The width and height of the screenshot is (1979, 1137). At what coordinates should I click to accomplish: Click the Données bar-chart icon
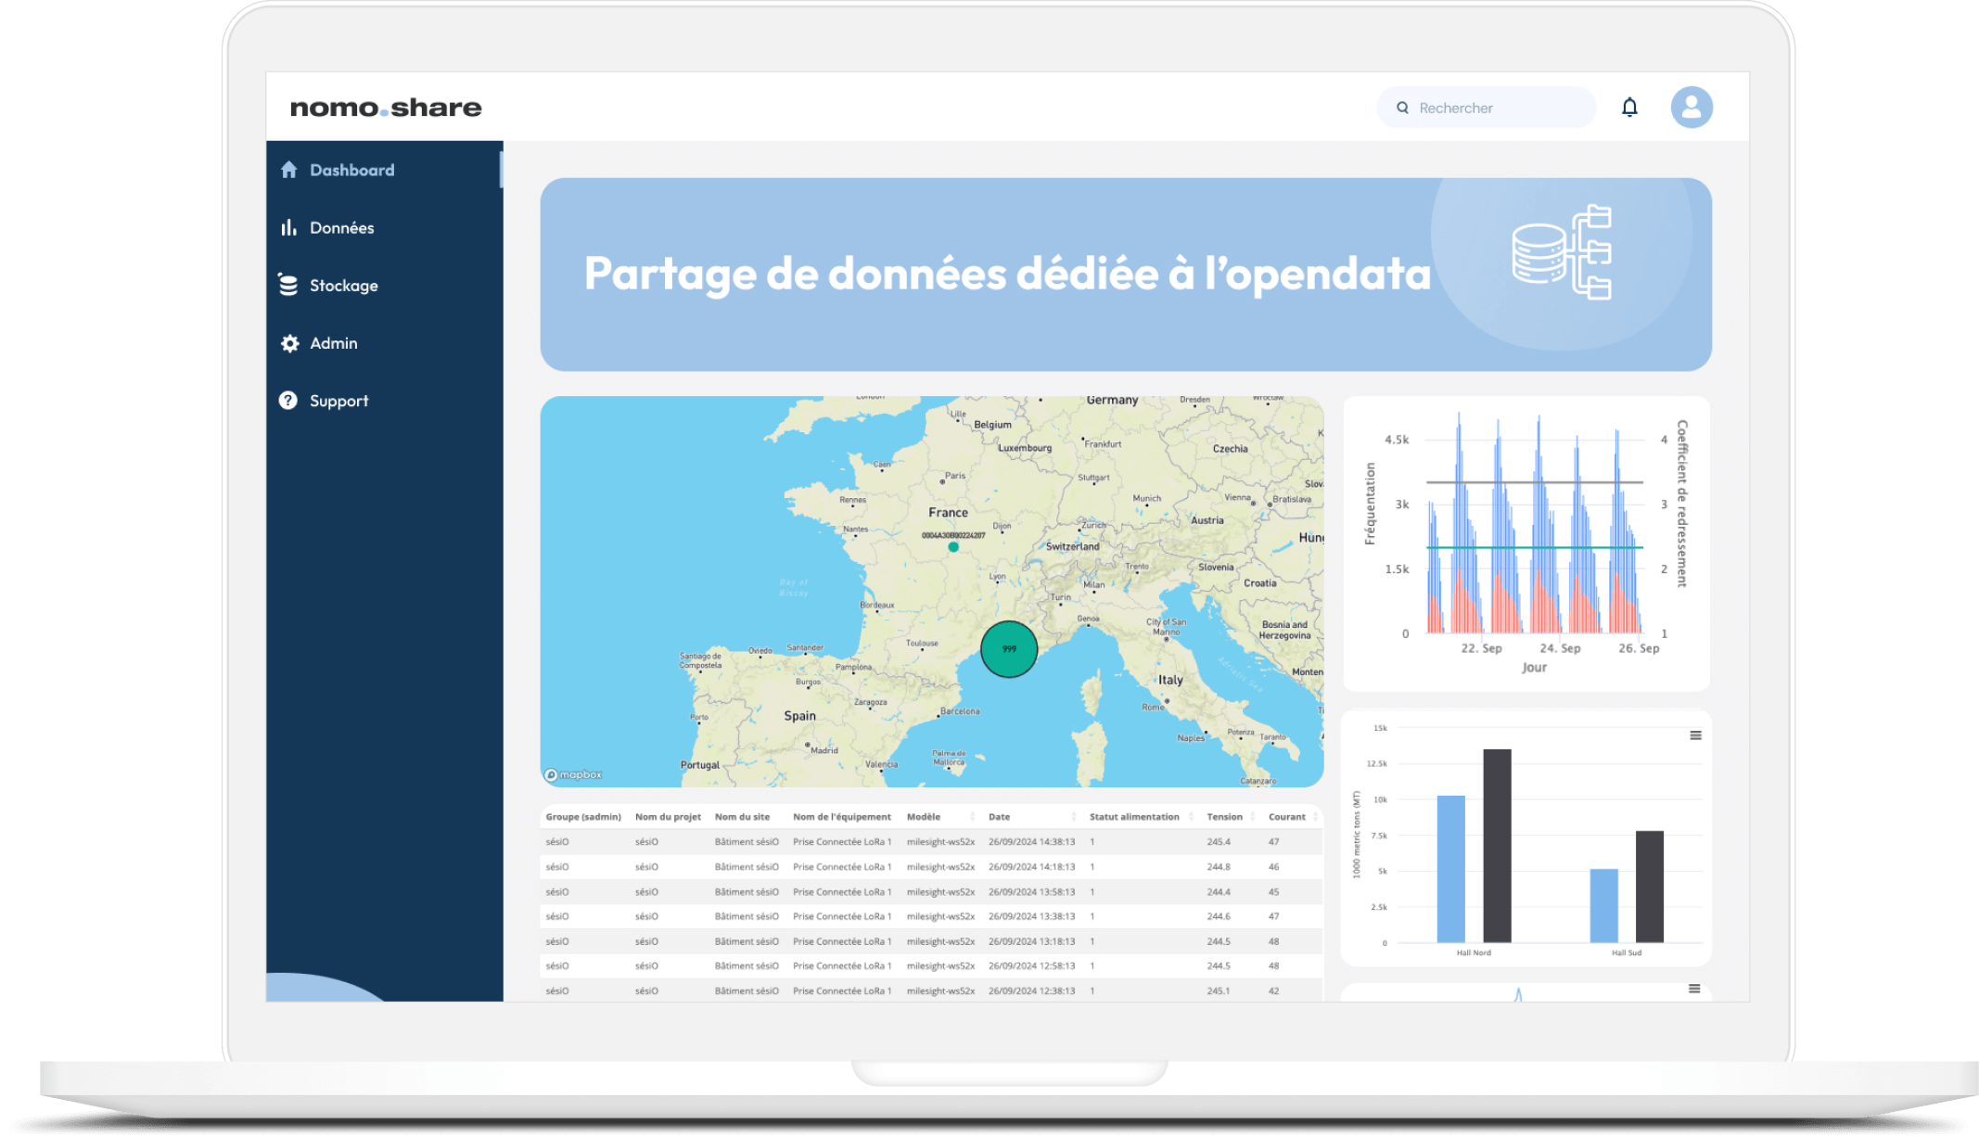tap(289, 227)
